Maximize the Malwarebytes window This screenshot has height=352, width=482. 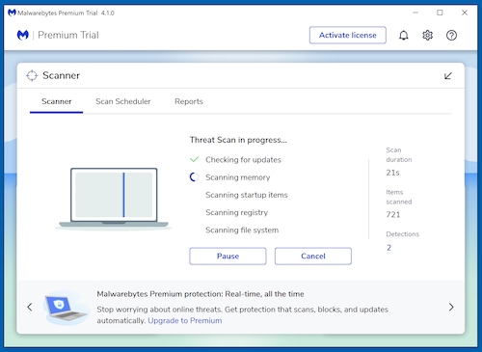440,13
